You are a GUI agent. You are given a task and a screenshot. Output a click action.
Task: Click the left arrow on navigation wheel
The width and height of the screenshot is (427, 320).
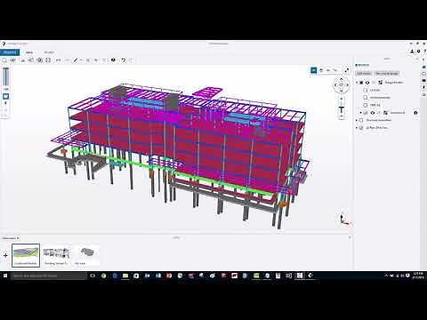pos(335,85)
